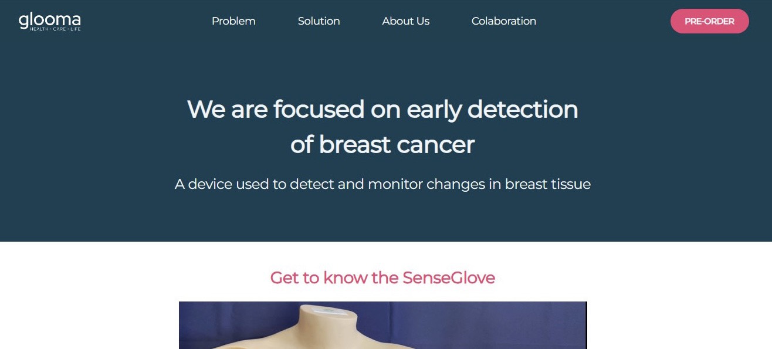Navigate to About Us

click(x=405, y=21)
